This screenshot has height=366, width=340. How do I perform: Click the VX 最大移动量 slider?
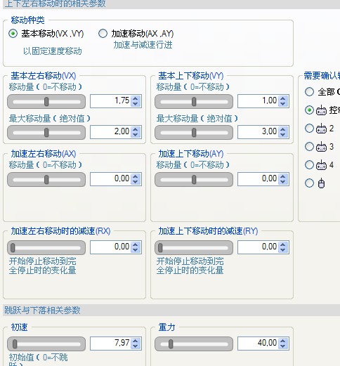[46, 133]
